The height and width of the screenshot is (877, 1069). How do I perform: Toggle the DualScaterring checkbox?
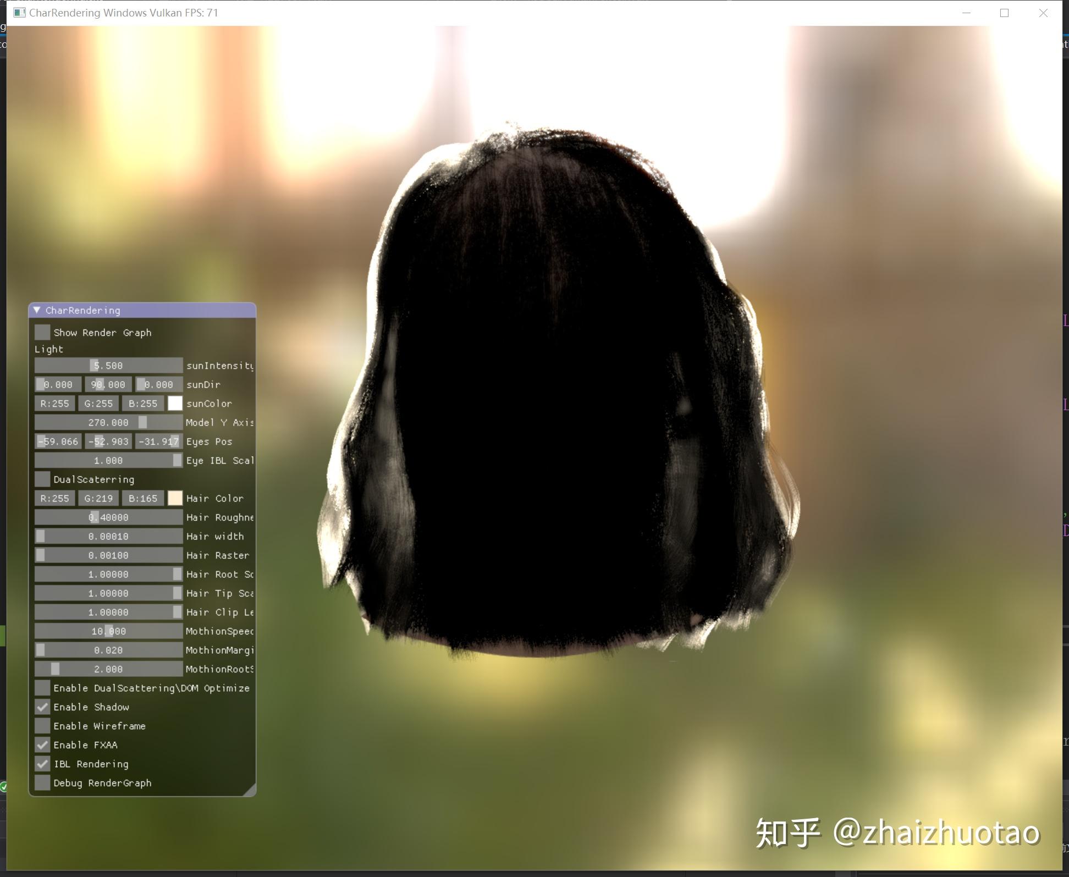tap(42, 479)
